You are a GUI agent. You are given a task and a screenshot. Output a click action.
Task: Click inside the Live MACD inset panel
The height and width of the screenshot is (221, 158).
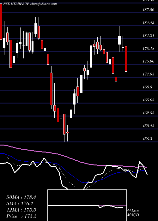pyautogui.click(x=87, y=205)
